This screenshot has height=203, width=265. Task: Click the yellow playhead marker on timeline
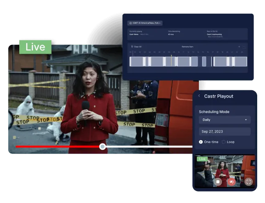171,60
